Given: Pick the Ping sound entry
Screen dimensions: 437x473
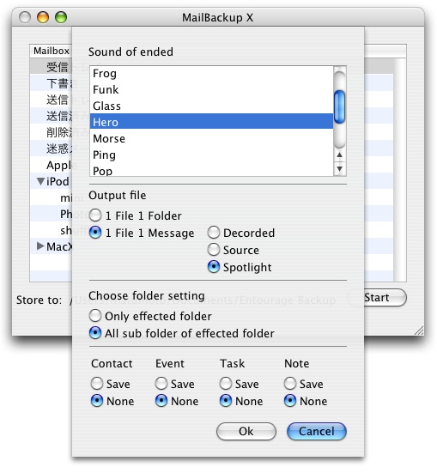Looking at the screenshot, I should pos(211,155).
